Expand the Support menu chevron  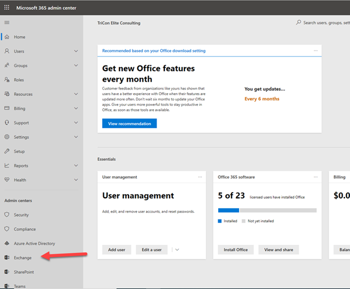(x=76, y=122)
